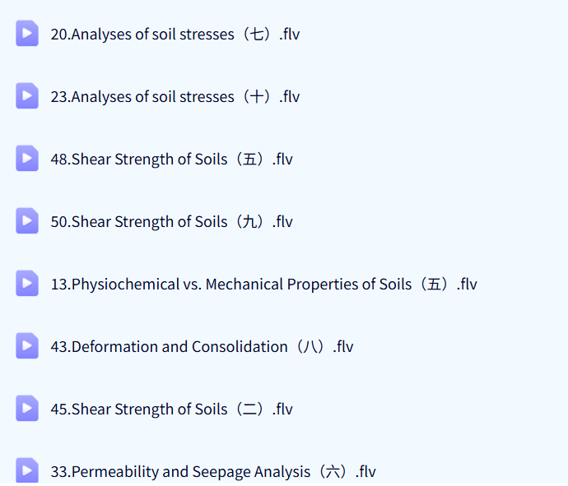Image resolution: width=568 pixels, height=486 pixels.
Task: Open 50.Shear Strength of Soils（九）.flv
Action: pos(171,222)
